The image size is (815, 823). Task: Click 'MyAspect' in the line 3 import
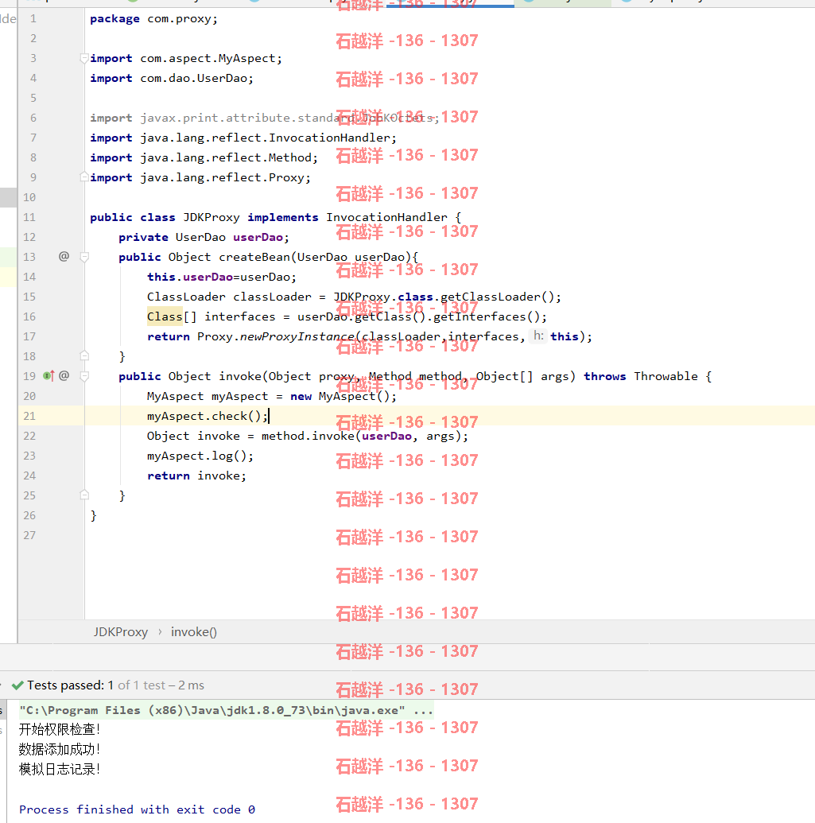246,58
